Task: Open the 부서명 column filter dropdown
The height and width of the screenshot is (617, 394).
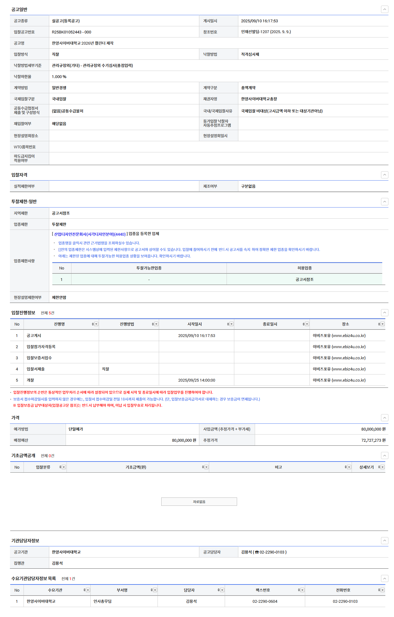Action: tap(155, 590)
